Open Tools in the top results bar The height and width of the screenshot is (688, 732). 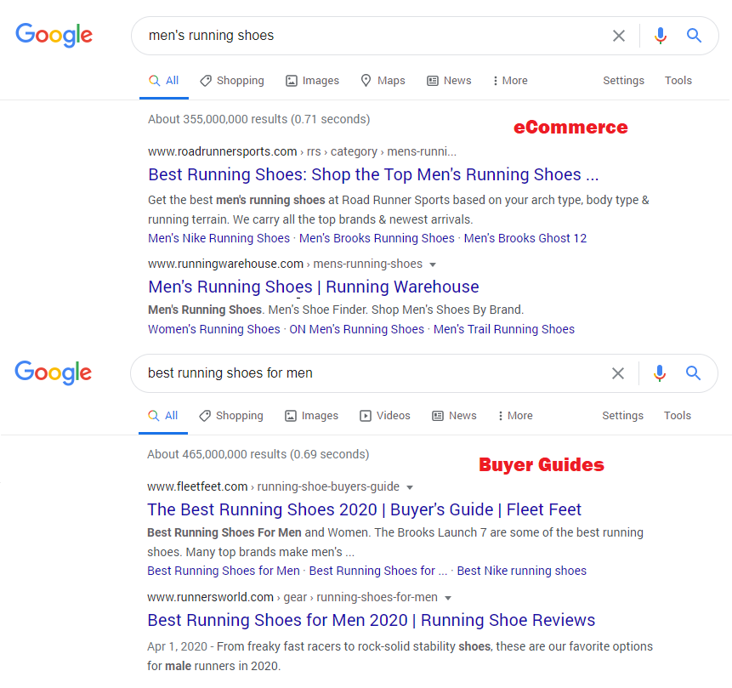coord(678,81)
